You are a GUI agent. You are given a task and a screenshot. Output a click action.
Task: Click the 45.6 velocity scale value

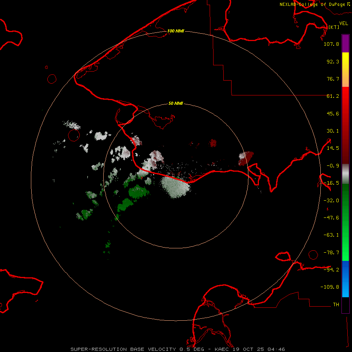[333, 113]
